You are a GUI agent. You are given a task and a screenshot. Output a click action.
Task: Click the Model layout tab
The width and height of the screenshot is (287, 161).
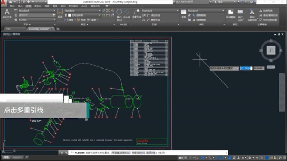(x=6, y=157)
